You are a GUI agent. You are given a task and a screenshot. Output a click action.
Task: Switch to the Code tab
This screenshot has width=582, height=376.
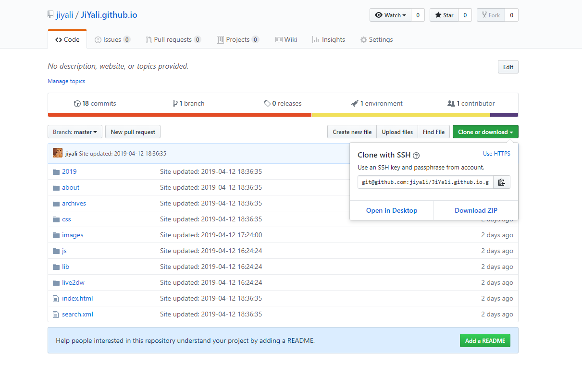coord(67,39)
